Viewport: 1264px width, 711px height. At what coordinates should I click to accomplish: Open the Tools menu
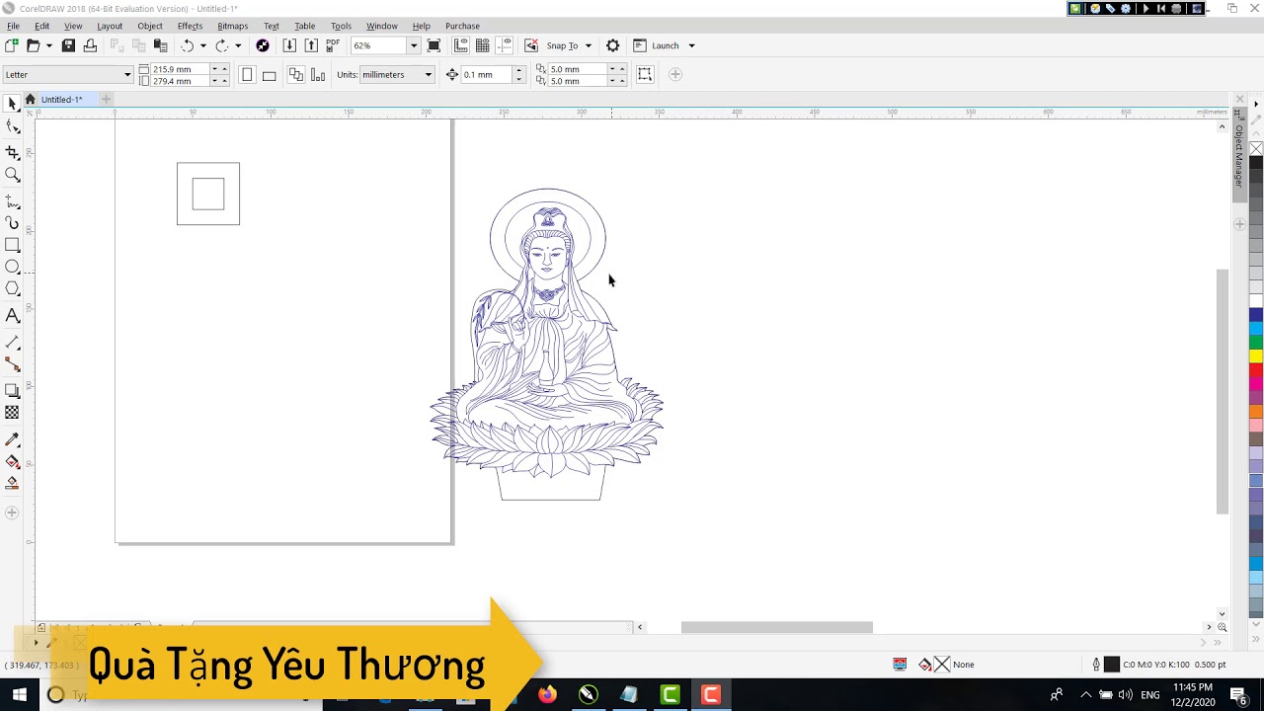tap(341, 26)
